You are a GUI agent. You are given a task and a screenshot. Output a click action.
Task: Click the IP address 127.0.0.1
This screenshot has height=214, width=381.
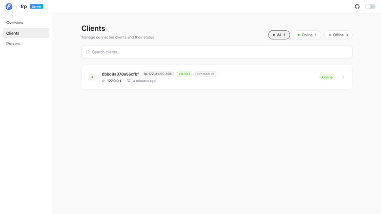tap(114, 81)
